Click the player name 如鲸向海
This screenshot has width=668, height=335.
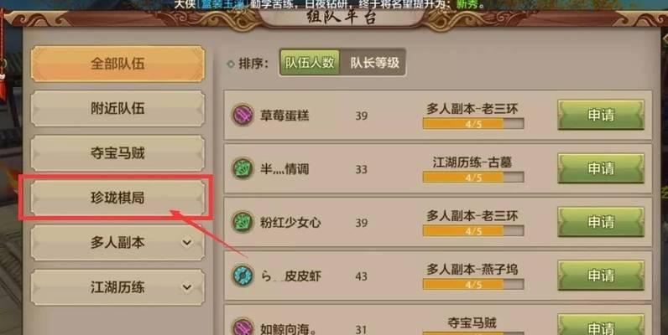(x=287, y=329)
